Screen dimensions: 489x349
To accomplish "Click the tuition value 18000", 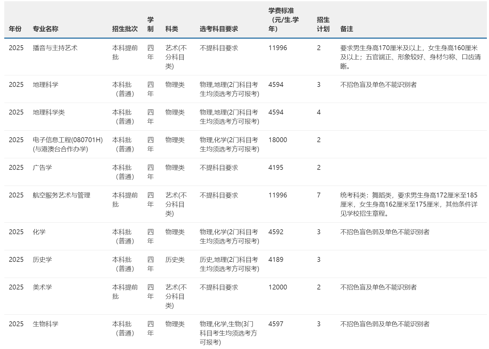I will coord(275,140).
